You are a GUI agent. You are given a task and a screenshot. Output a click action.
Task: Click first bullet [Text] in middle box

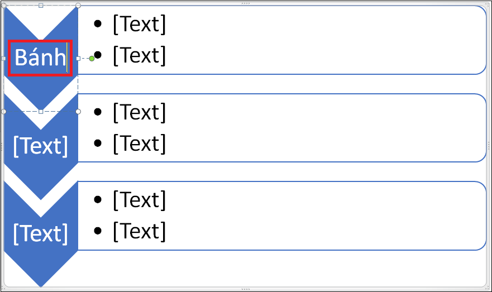[x=139, y=112]
